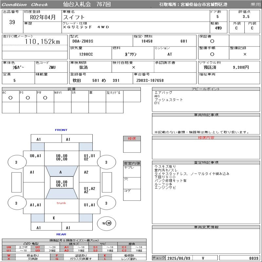Click the first registration date R02年04月
Screen dimensions: 262x262
pos(43,17)
